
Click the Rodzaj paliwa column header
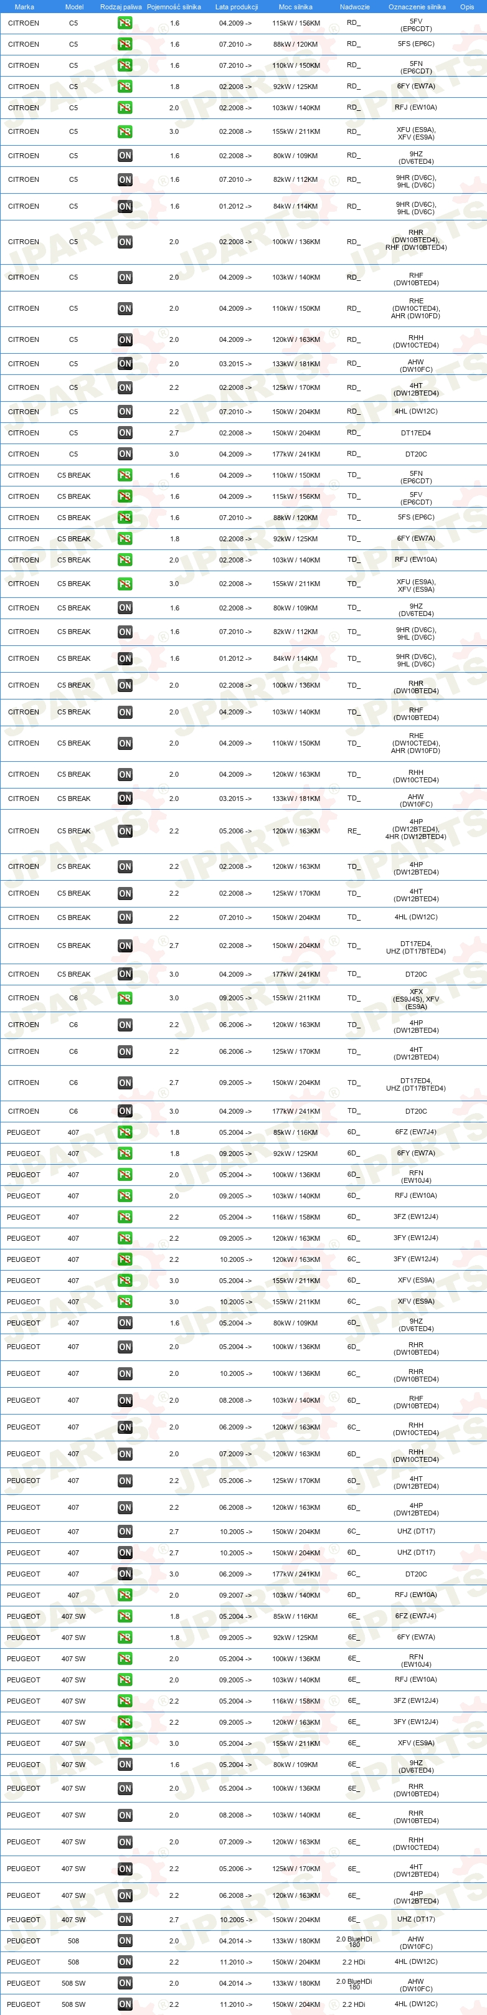(x=121, y=6)
